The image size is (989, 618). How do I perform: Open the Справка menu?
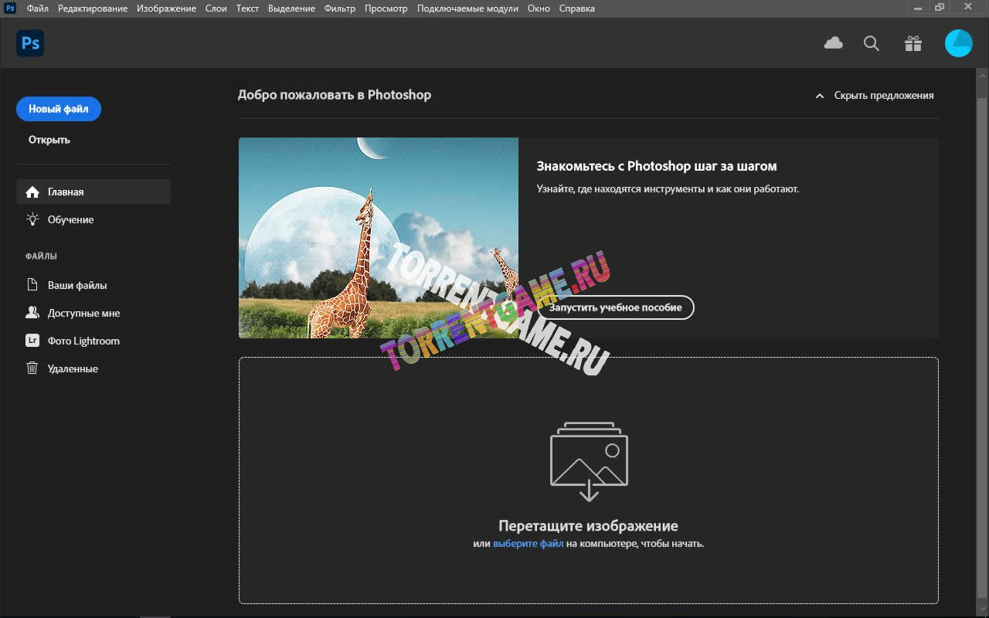click(576, 8)
